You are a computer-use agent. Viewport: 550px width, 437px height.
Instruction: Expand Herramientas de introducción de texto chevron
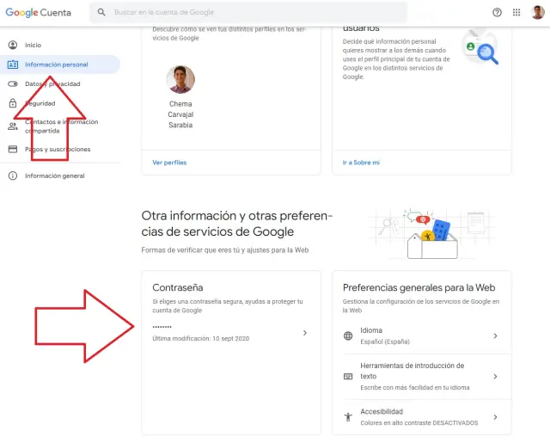click(x=495, y=376)
